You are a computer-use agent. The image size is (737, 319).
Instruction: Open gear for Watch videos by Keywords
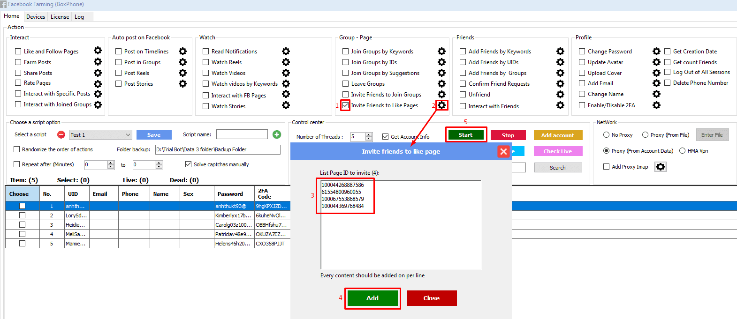[286, 83]
